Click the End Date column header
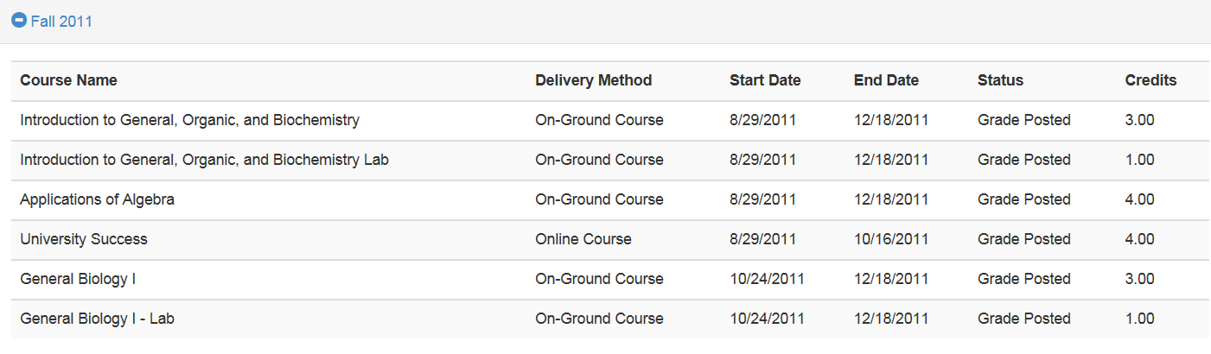This screenshot has height=354, width=1211. [886, 80]
